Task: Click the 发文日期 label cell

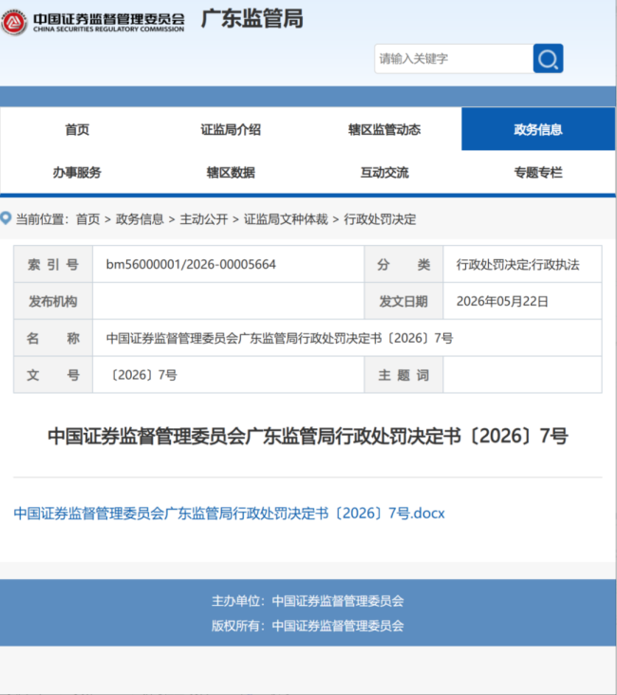Action: [x=403, y=301]
